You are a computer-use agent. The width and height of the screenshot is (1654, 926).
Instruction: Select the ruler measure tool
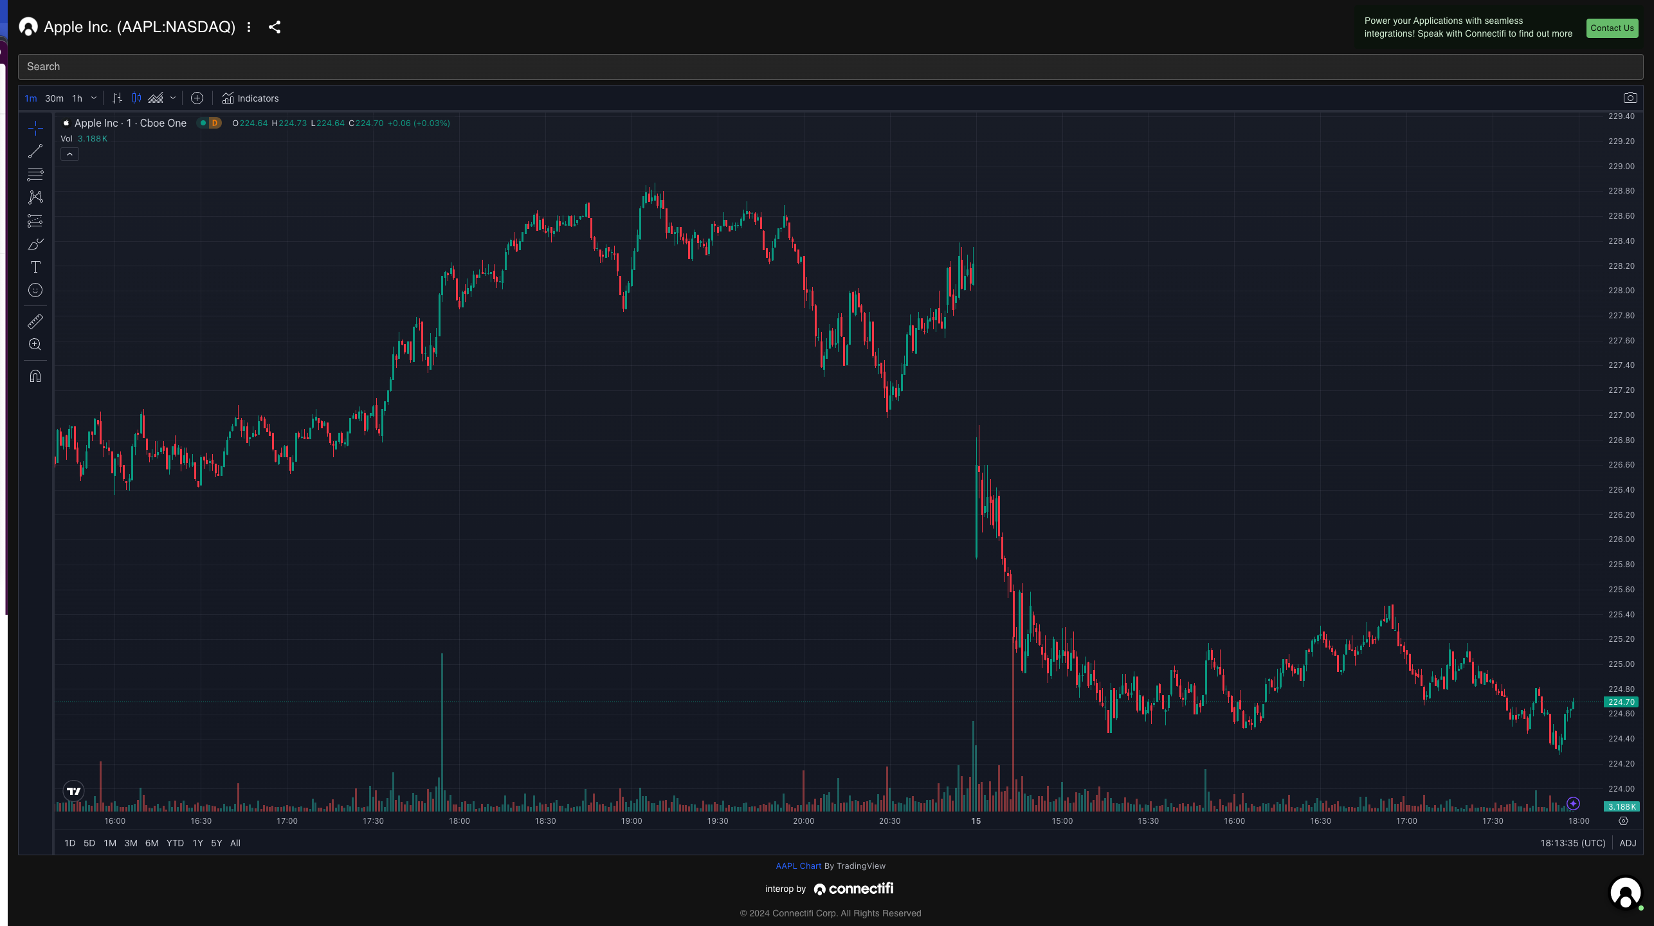35,321
